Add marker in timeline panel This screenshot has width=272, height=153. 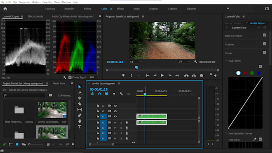tap(114, 94)
